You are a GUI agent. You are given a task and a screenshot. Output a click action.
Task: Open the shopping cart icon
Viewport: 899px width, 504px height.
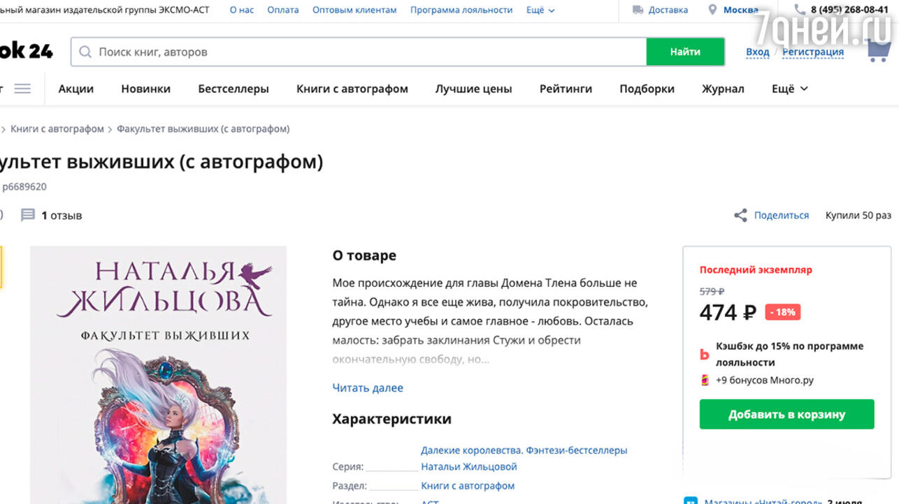pos(877,50)
